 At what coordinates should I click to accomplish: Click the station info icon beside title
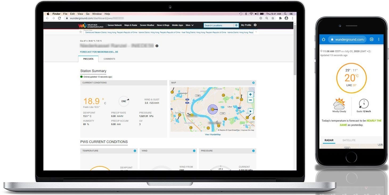click(x=157, y=46)
